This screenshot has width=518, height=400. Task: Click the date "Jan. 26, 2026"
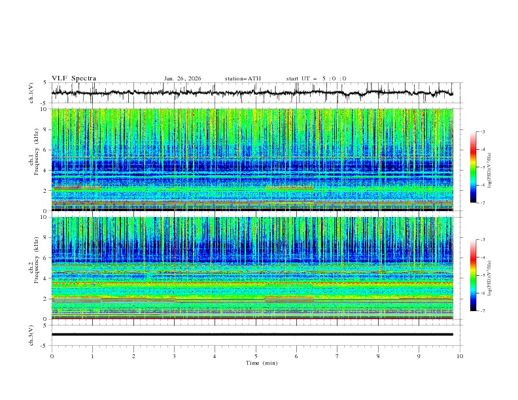pos(182,78)
